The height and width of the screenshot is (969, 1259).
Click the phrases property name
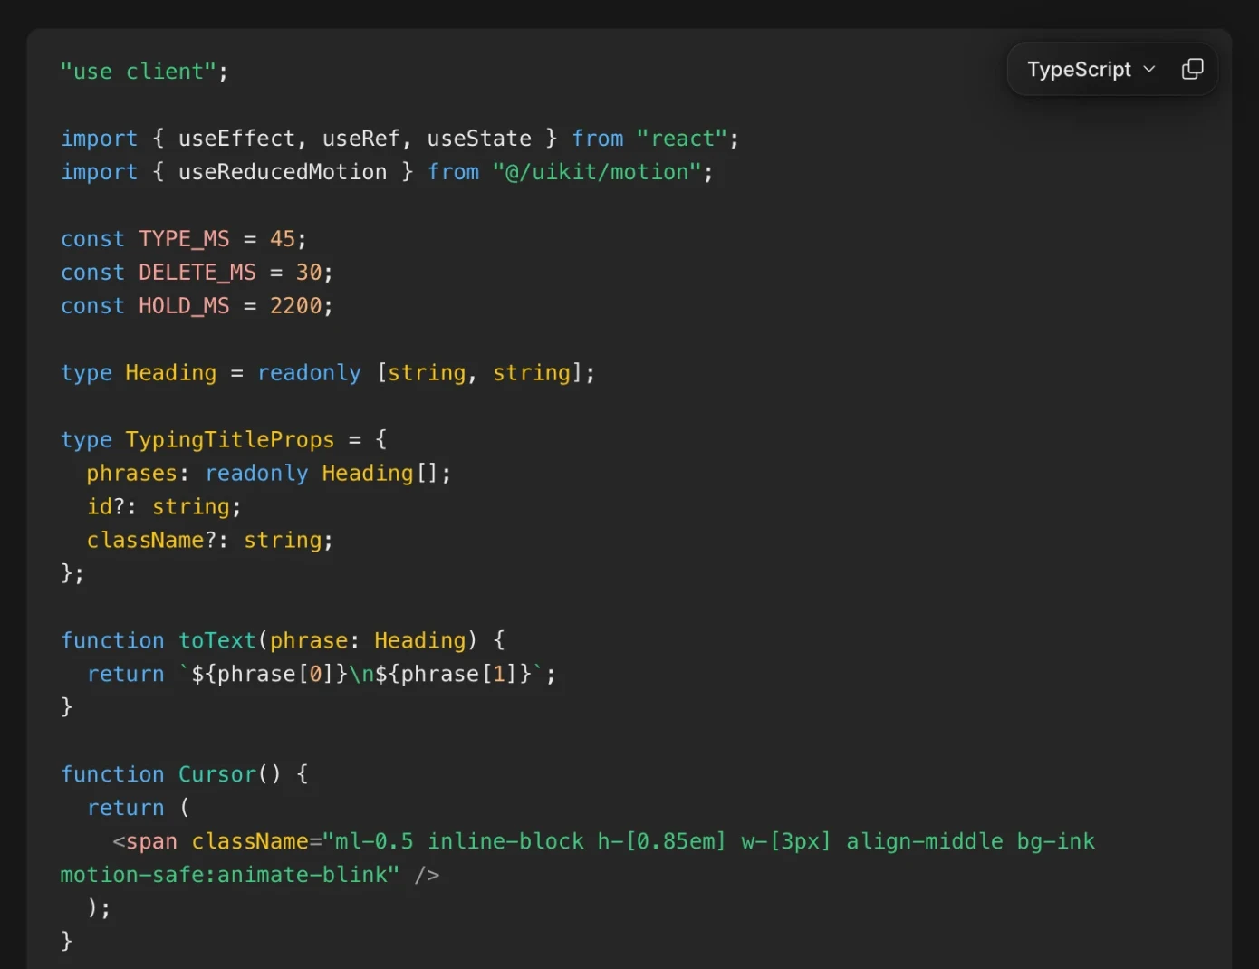click(132, 474)
